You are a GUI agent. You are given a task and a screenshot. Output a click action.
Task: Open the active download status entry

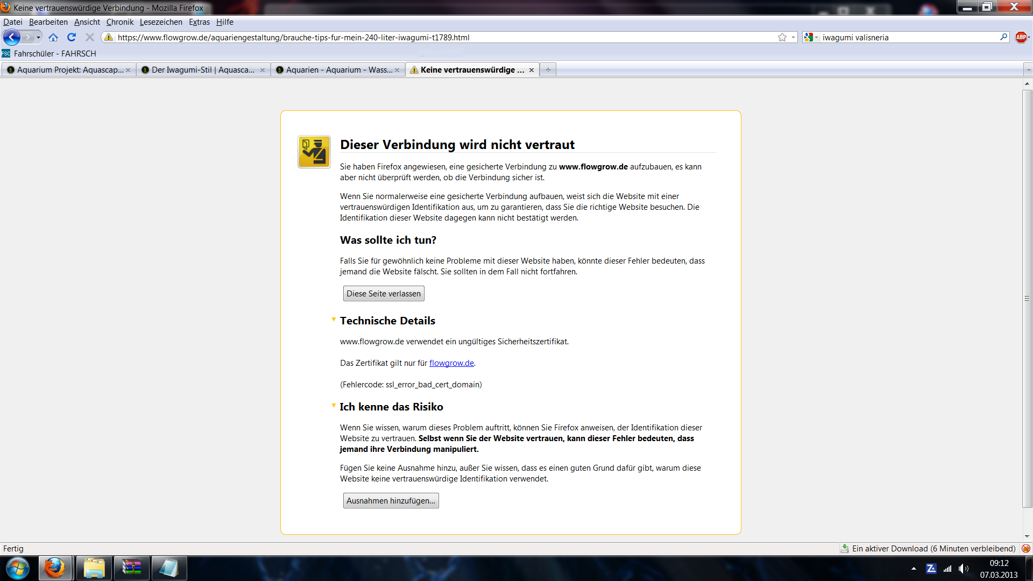[933, 549]
